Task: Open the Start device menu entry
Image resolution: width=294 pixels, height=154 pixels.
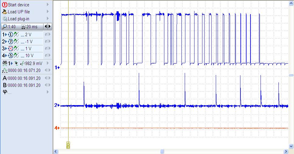Action: 19,5
